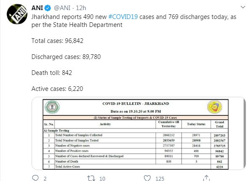Open the tweet options chevron menu
The width and height of the screenshot is (252, 181).
(x=243, y=7)
